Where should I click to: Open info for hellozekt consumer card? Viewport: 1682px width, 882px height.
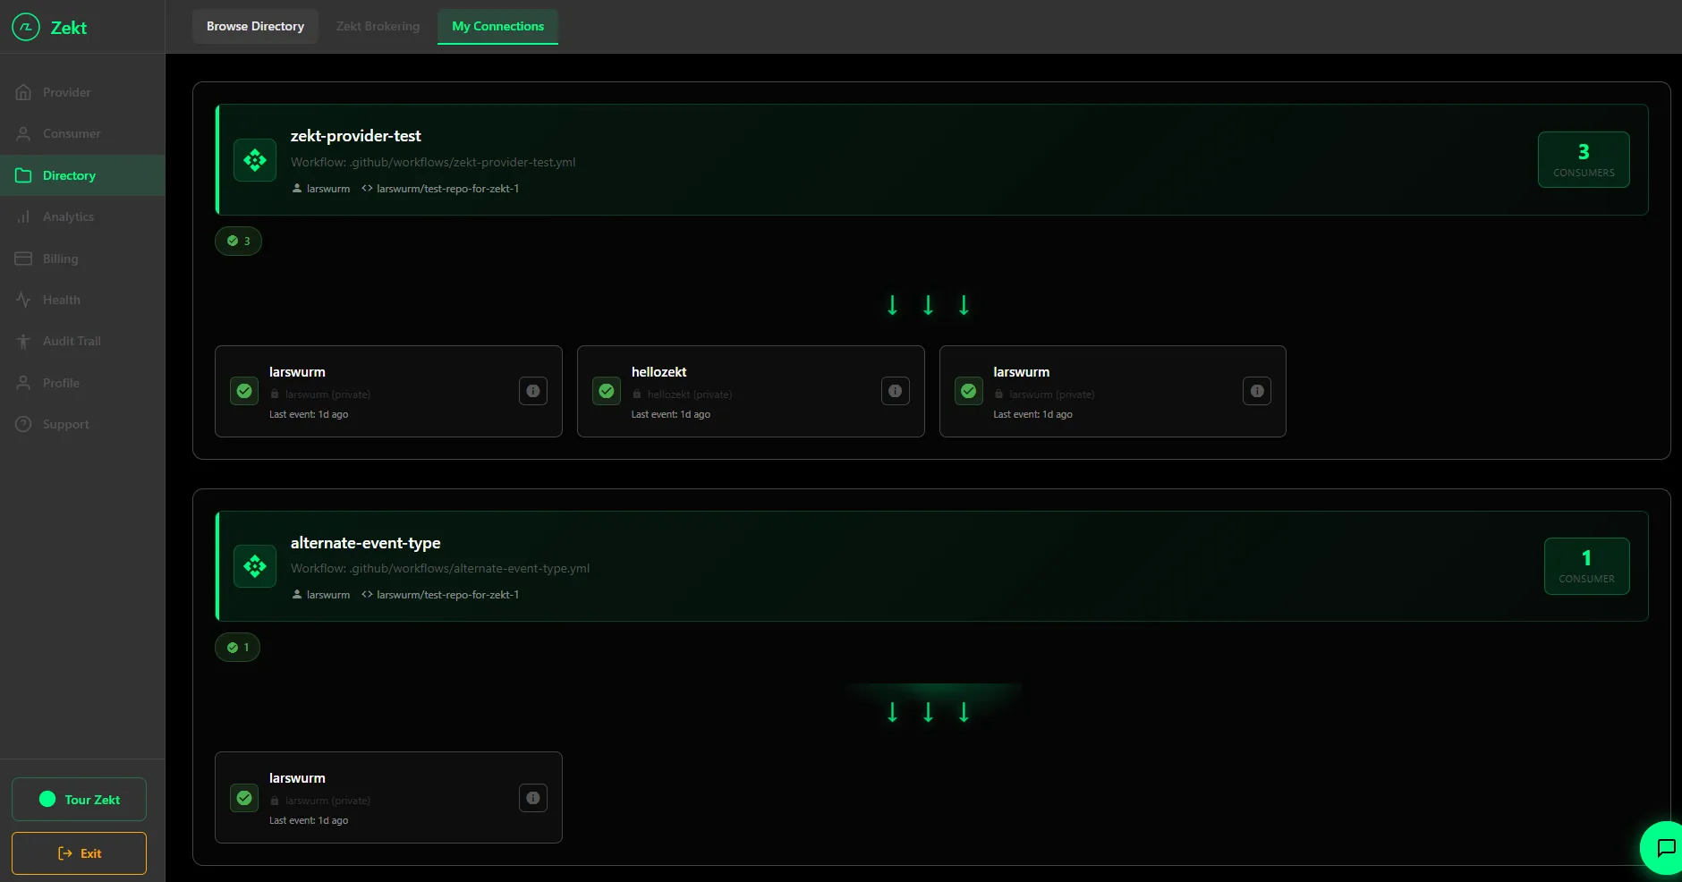pyautogui.click(x=895, y=391)
